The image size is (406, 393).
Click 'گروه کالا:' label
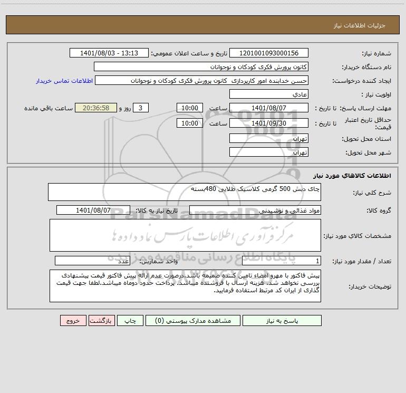pos(379,210)
